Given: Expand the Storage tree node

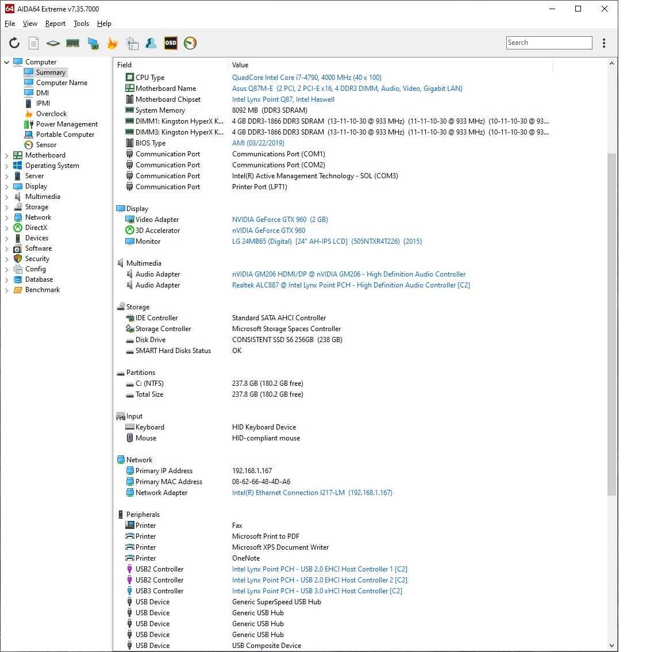Looking at the screenshot, I should coord(6,207).
